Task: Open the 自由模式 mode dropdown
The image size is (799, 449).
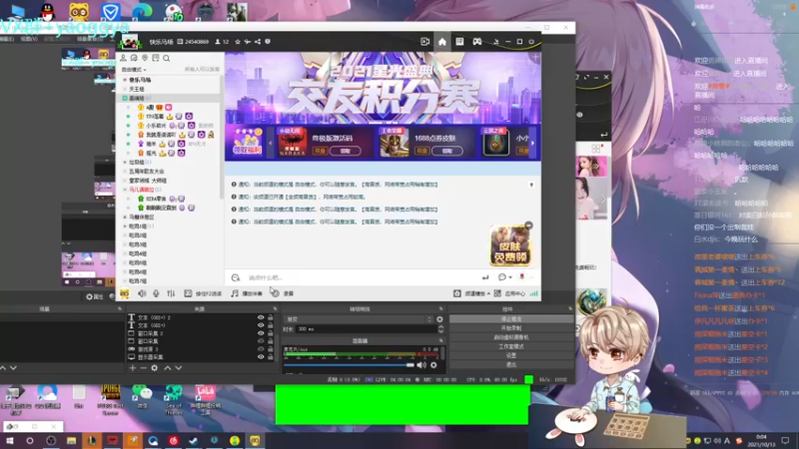Action: coord(134,69)
